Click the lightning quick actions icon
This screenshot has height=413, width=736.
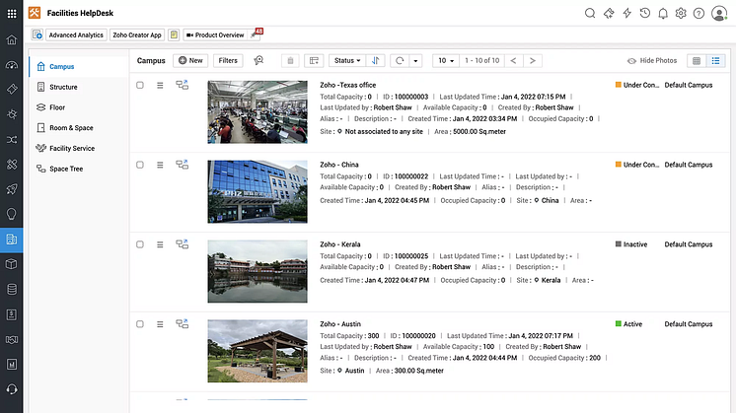coord(626,13)
